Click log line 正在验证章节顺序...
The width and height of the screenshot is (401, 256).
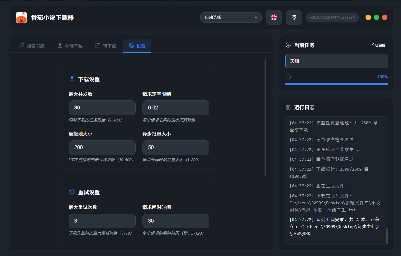(325, 150)
